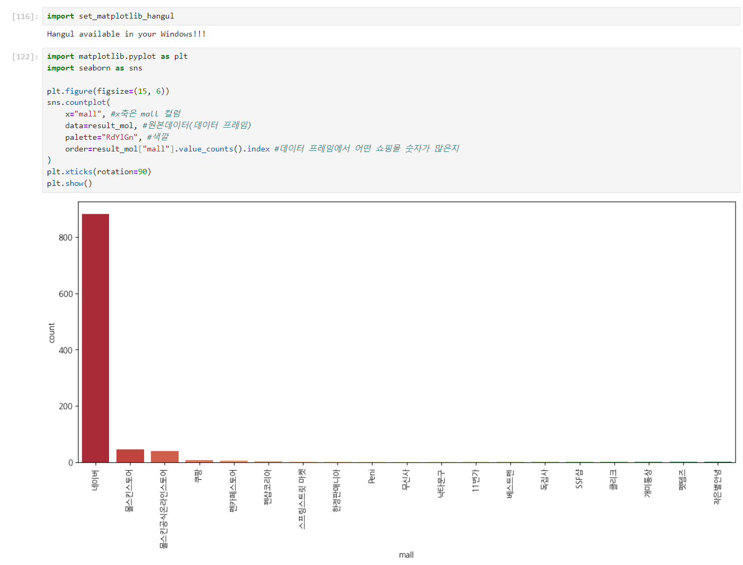
Task: Click the small 쿠팡 bar in chart
Action: pos(199,461)
